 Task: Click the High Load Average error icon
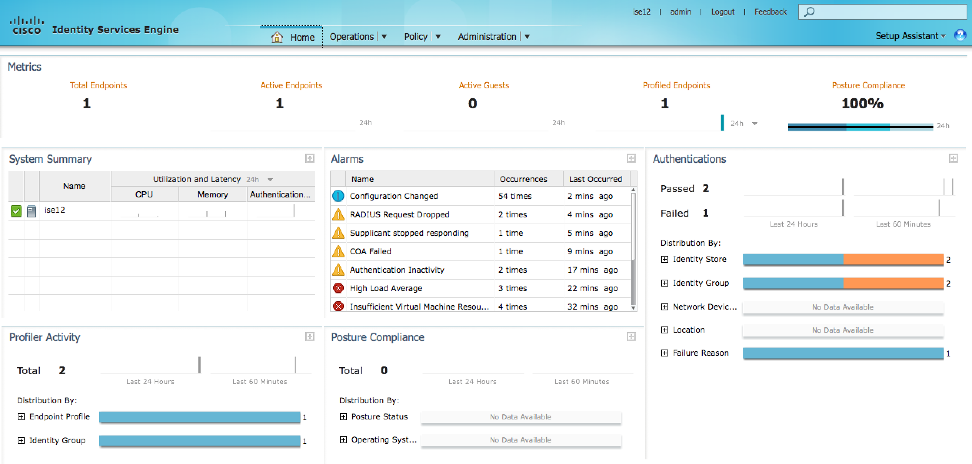pos(338,288)
